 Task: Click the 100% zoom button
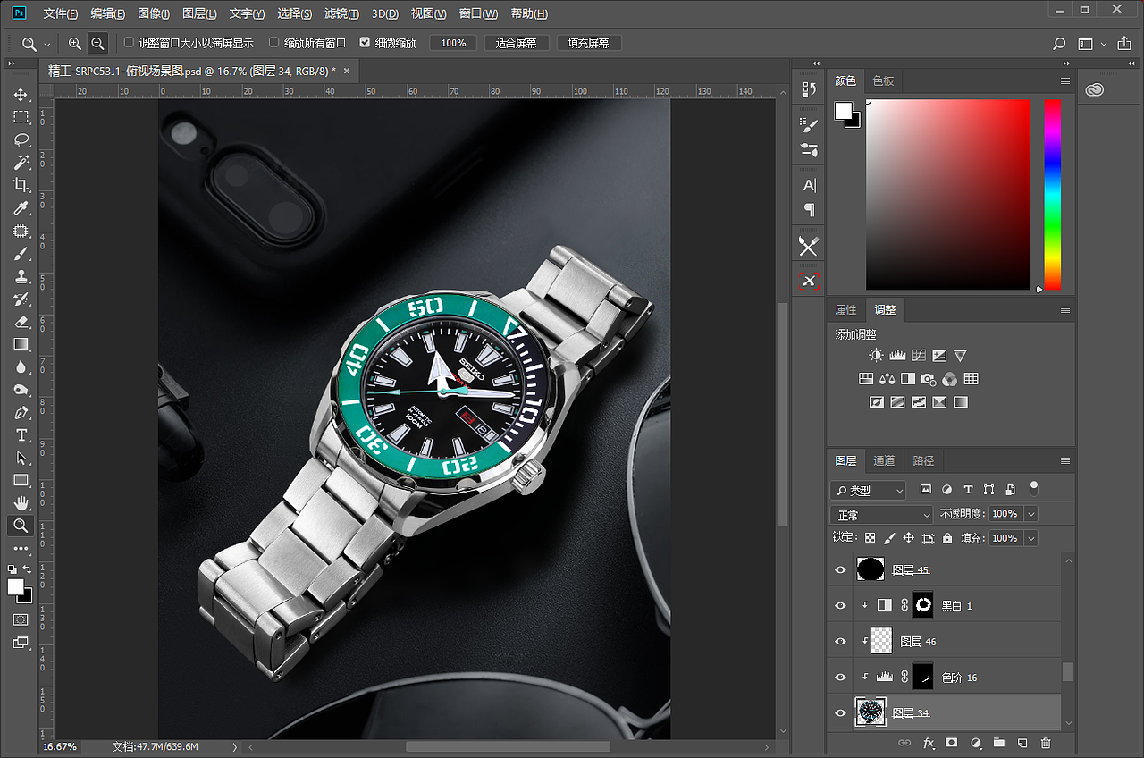[x=453, y=43]
